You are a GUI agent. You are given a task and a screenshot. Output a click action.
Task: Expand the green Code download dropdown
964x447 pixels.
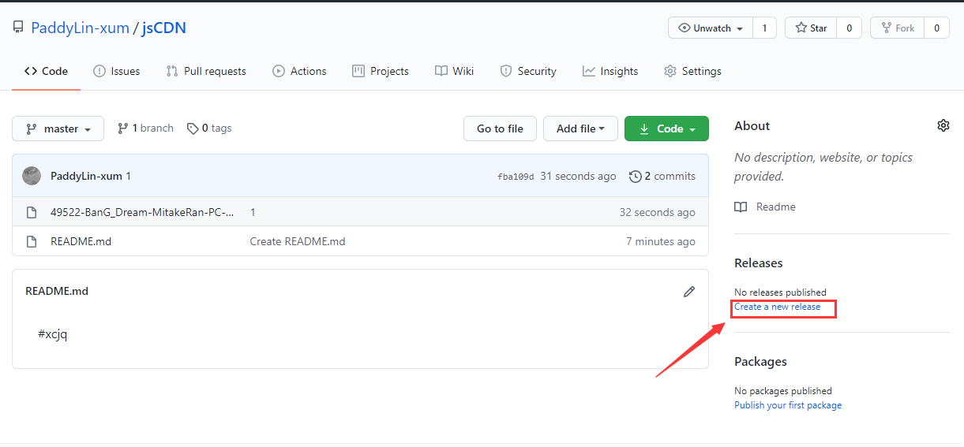point(666,129)
